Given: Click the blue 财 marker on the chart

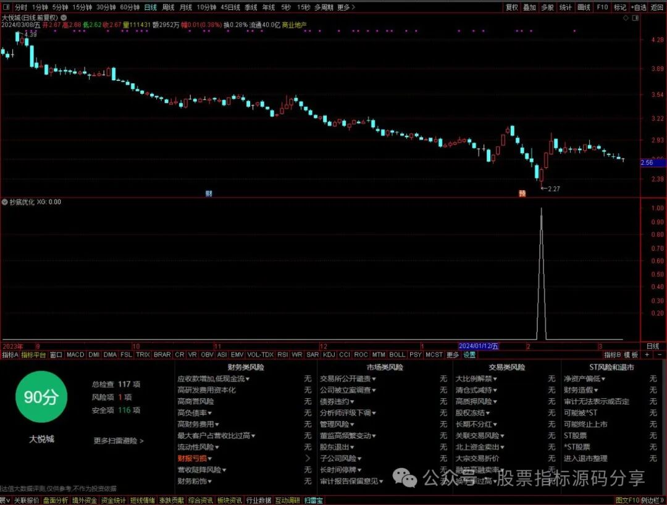Looking at the screenshot, I should [209, 193].
